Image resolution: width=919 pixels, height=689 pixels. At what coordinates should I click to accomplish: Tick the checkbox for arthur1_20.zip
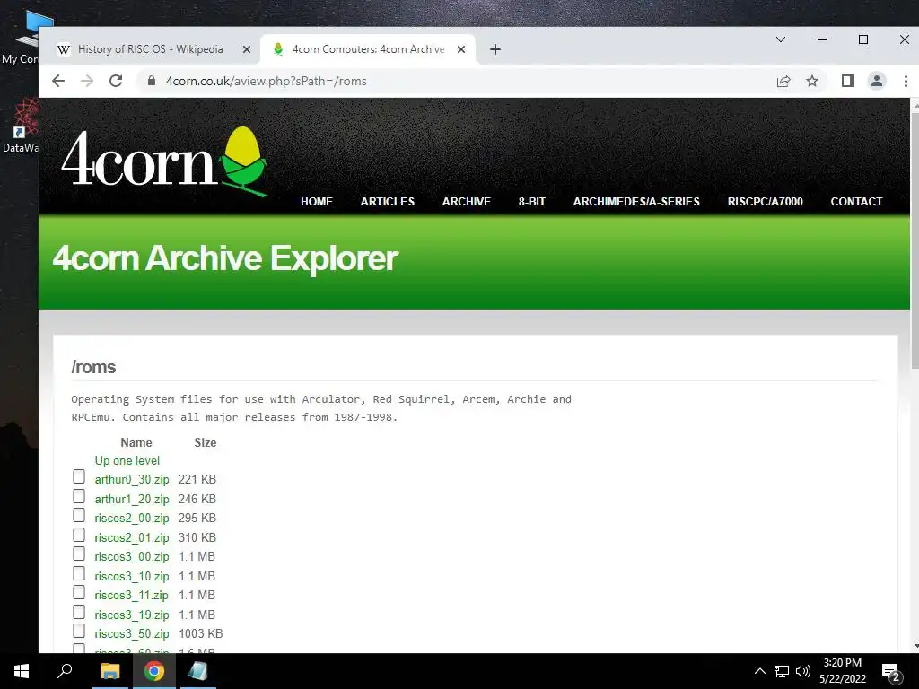pyautogui.click(x=79, y=496)
